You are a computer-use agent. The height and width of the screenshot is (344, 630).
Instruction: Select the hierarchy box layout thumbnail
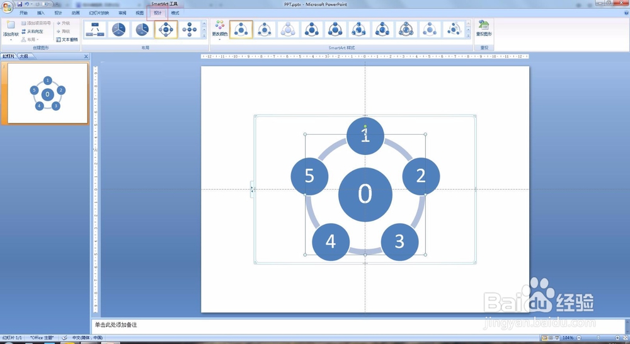(95, 30)
